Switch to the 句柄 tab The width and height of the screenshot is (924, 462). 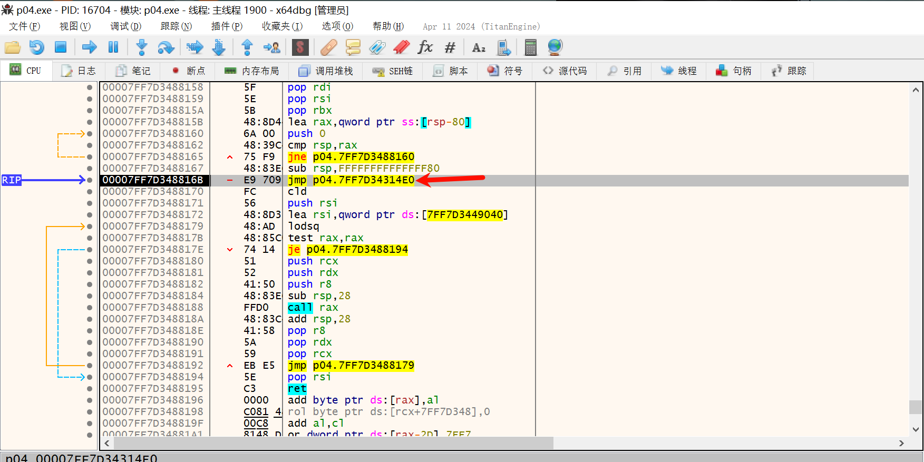[734, 71]
